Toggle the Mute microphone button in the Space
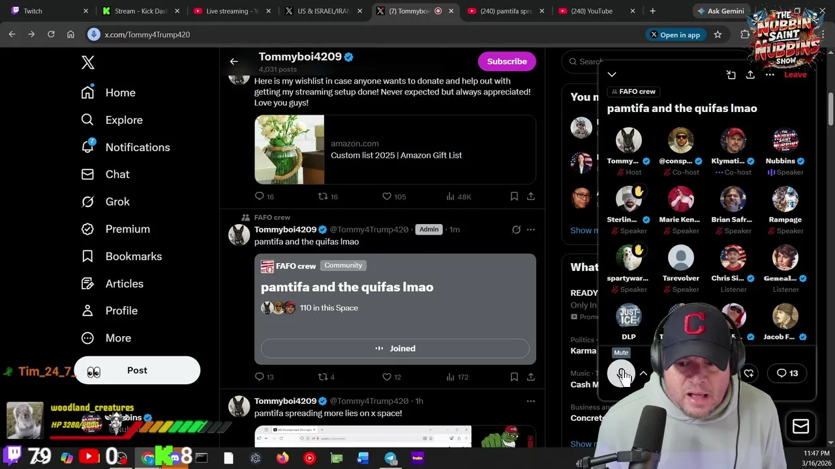This screenshot has width=835, height=469. [x=621, y=374]
